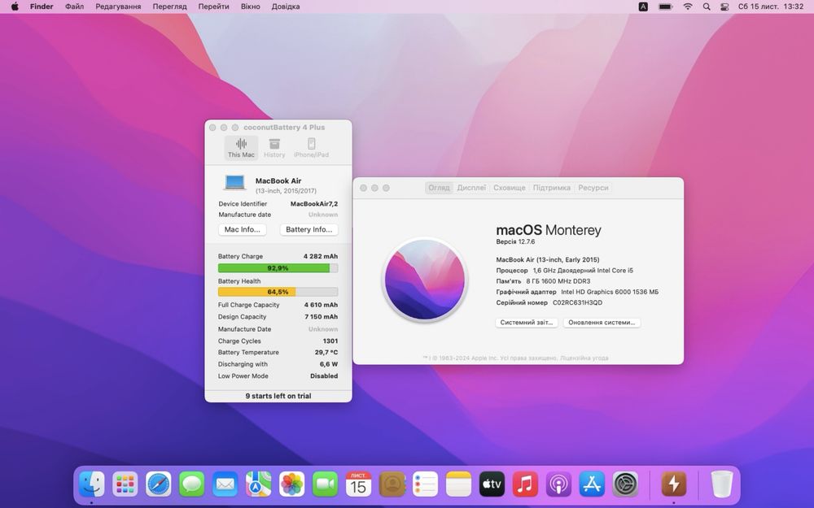Click the MacBook Air laptop image

click(235, 182)
